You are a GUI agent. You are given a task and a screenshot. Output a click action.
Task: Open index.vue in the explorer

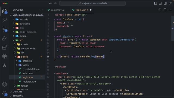[27, 73]
